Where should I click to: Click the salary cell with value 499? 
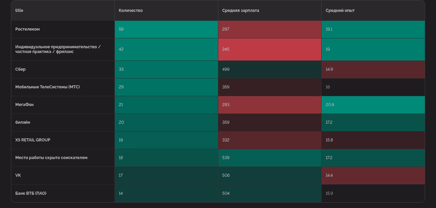pyautogui.click(x=269, y=69)
